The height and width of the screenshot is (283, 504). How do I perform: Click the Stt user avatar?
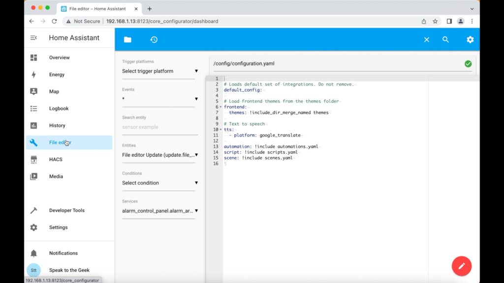click(x=34, y=270)
